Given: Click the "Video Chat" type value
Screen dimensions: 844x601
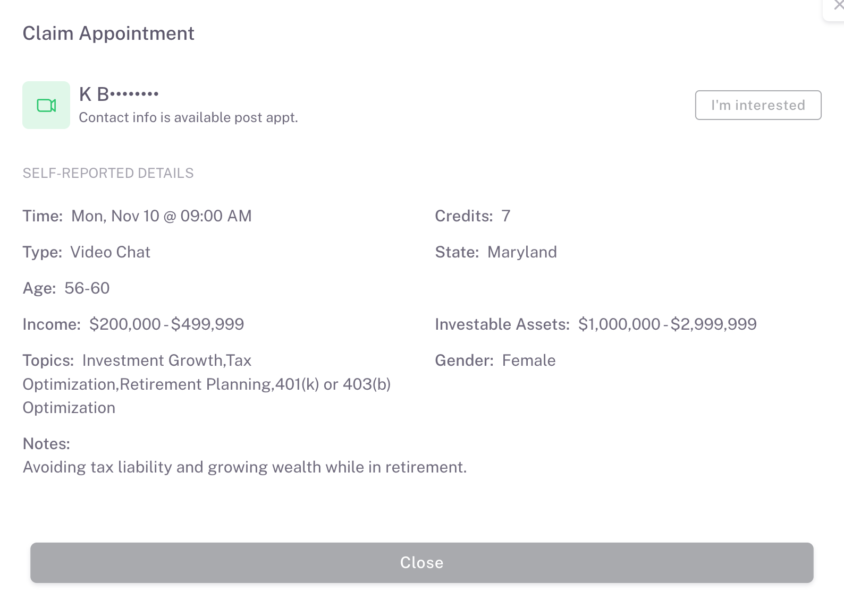Looking at the screenshot, I should tap(110, 252).
